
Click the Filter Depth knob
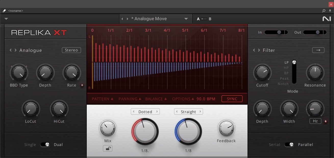pyautogui.click(x=262, y=109)
